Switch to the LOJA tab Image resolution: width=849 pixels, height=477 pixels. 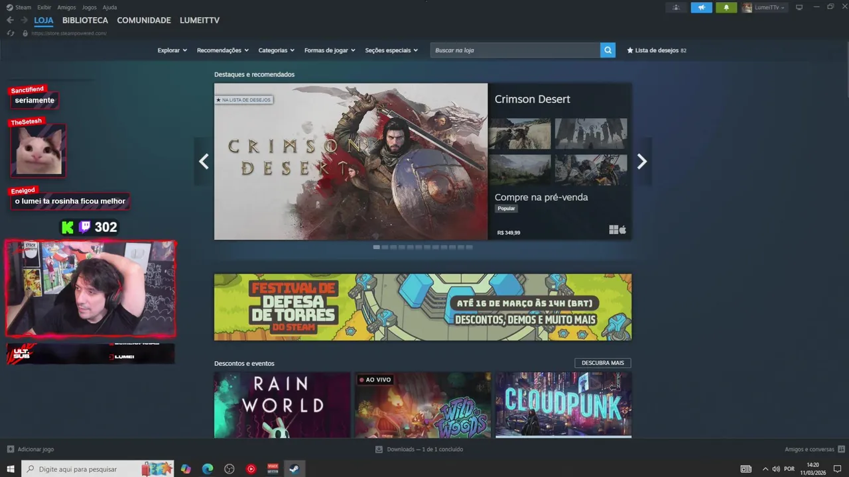(44, 21)
